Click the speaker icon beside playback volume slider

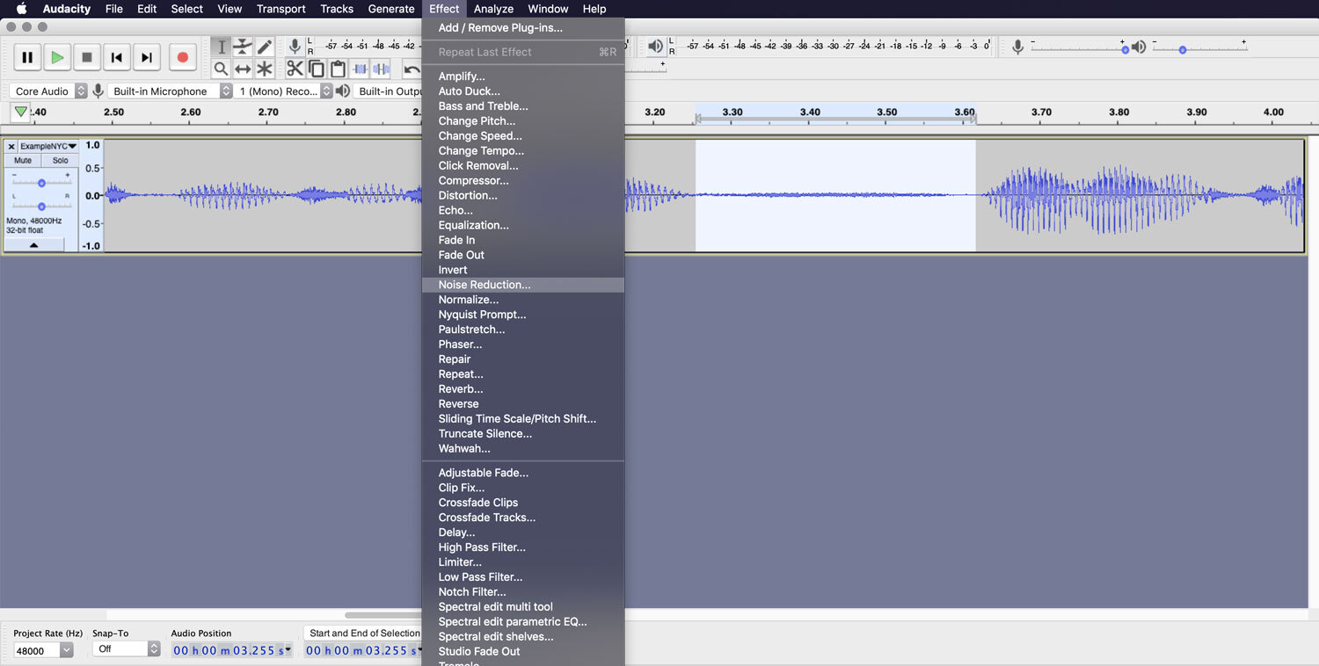(x=1139, y=47)
